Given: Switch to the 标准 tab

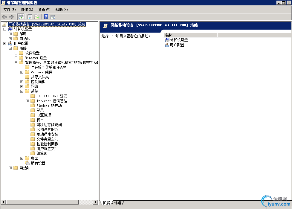Looking at the screenshot, I should [118, 203].
